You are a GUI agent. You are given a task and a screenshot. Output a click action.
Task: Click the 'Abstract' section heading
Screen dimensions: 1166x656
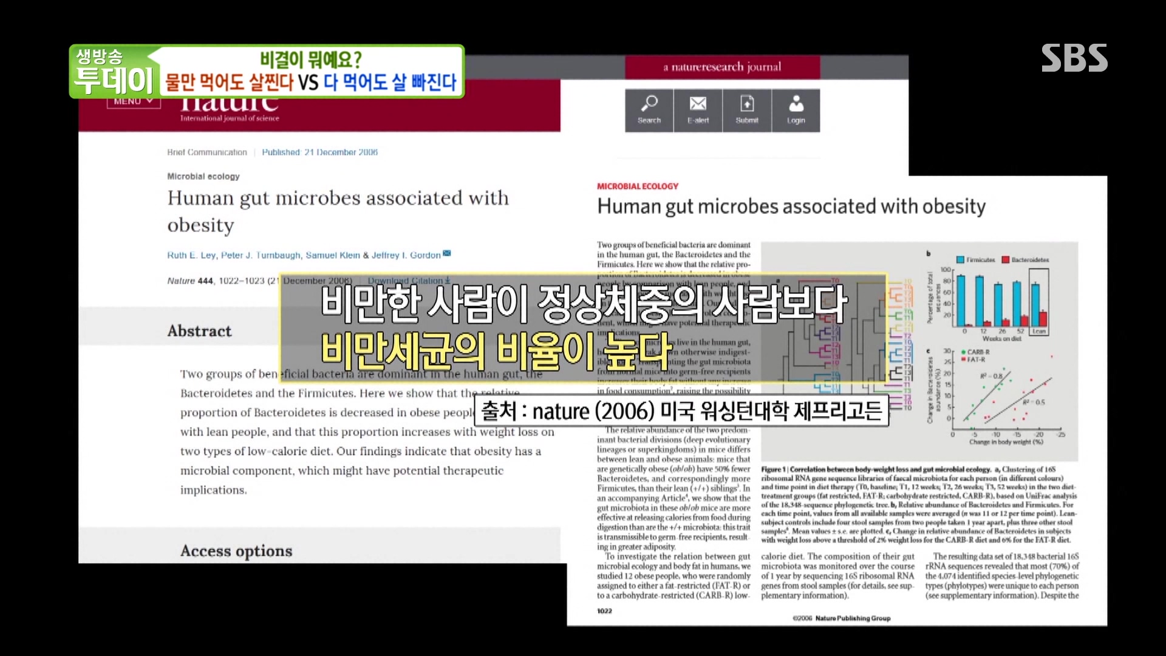point(199,331)
